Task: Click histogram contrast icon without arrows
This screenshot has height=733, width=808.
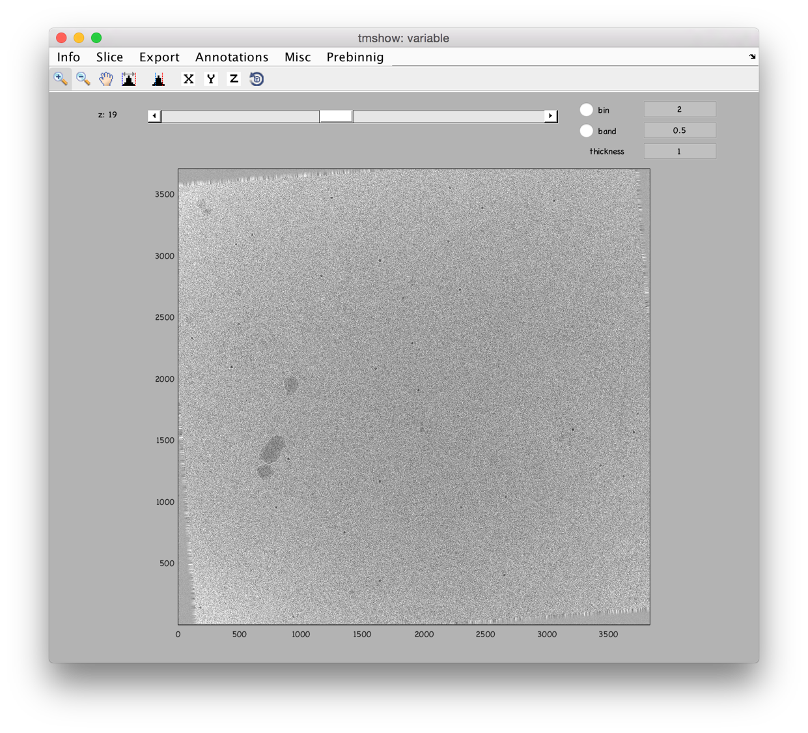Action: [x=158, y=79]
